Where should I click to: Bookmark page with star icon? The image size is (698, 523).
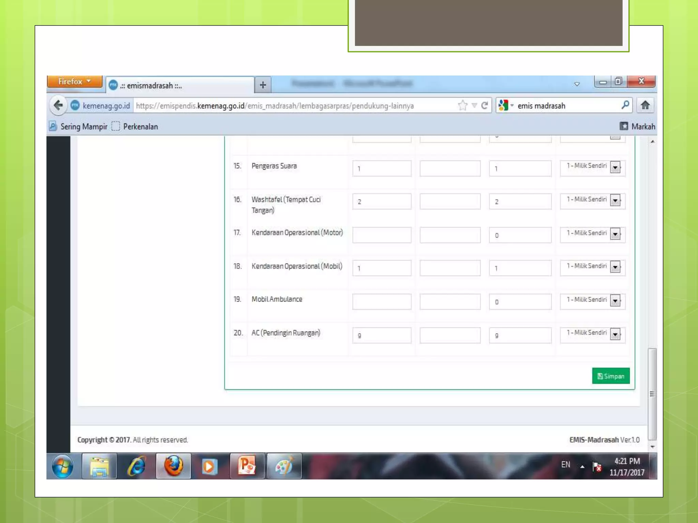[x=462, y=106]
